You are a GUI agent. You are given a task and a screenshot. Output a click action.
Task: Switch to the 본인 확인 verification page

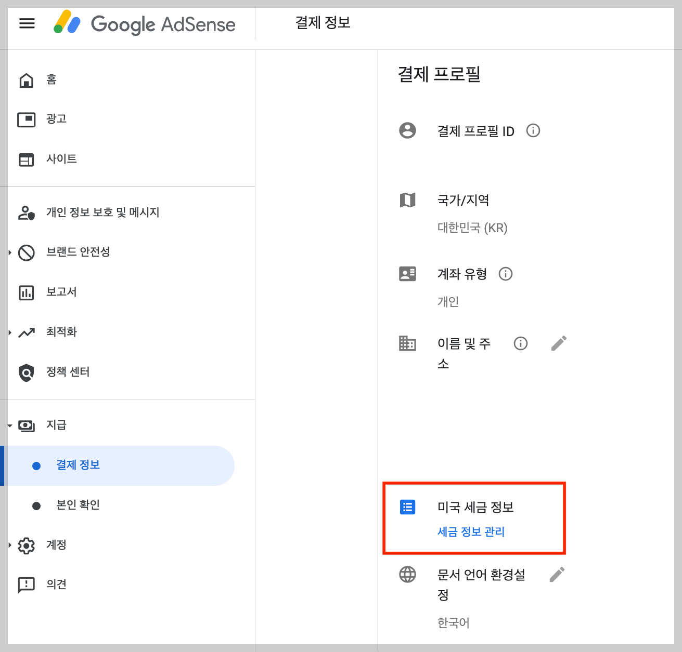tap(77, 504)
